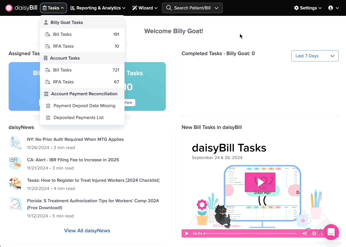Screen dimensions: 346x247
Task: Open the Wizard dropdown menu
Action: pyautogui.click(x=145, y=8)
